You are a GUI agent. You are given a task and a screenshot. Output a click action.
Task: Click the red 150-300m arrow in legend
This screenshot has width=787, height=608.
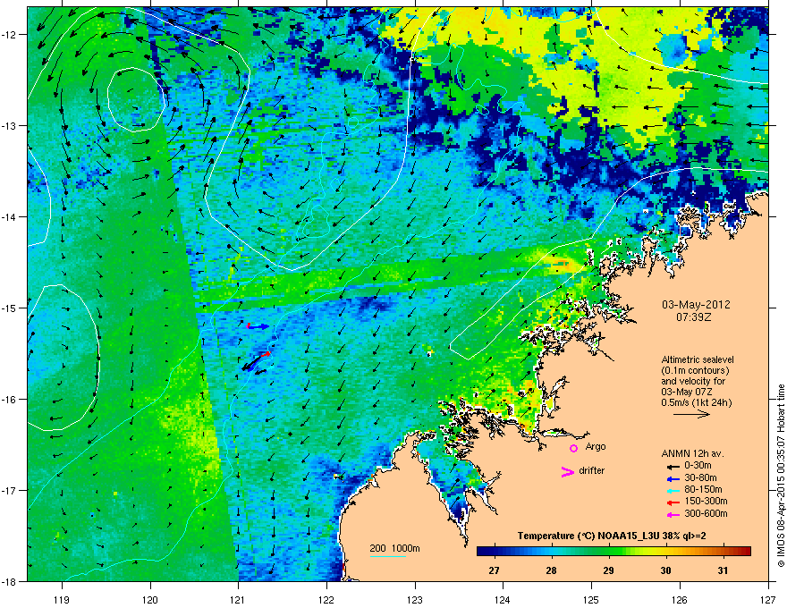click(x=673, y=502)
